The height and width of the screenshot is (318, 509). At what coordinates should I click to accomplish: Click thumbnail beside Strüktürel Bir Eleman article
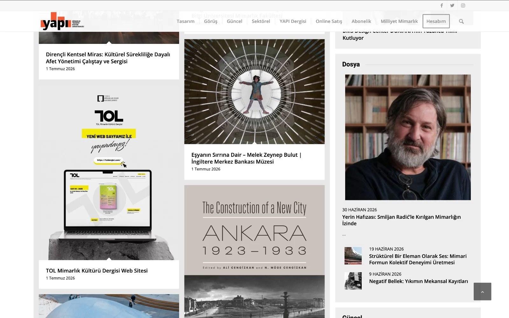tap(353, 256)
